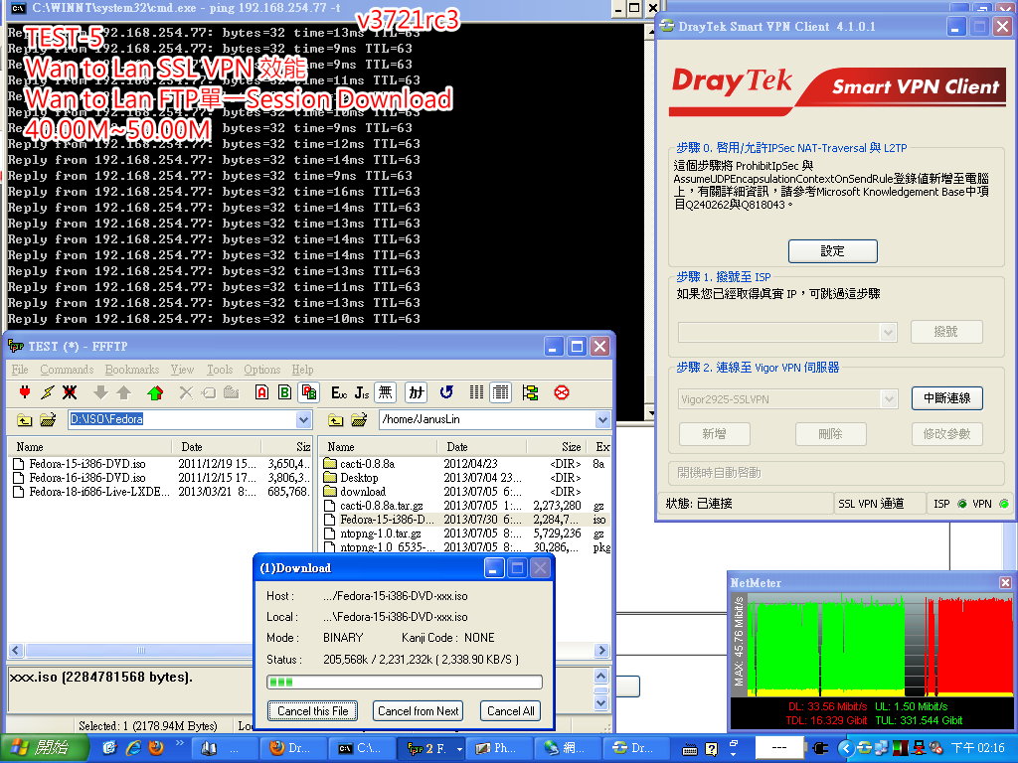Open the View menu in FFFTP

(183, 370)
